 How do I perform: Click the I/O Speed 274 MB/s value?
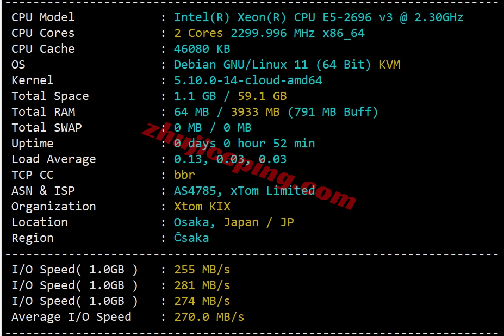(x=202, y=301)
